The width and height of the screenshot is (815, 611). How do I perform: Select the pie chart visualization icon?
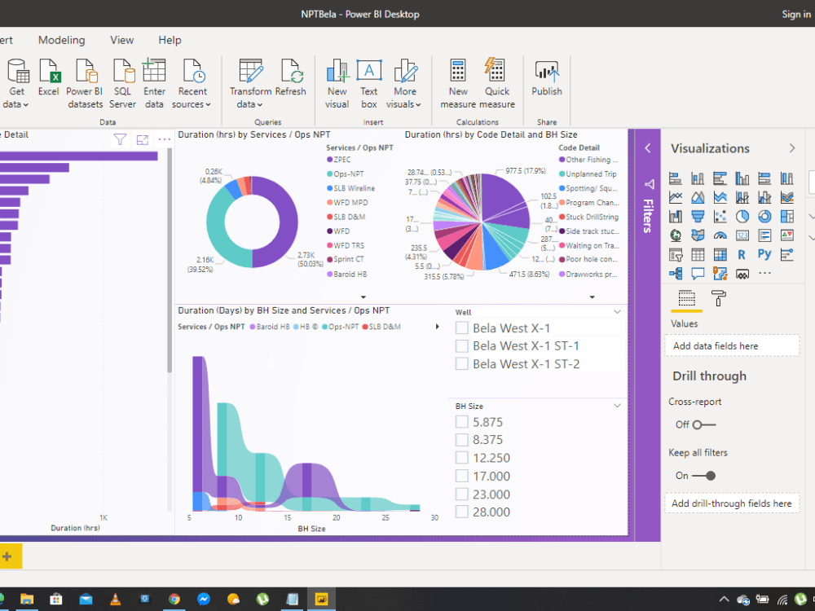[742, 217]
